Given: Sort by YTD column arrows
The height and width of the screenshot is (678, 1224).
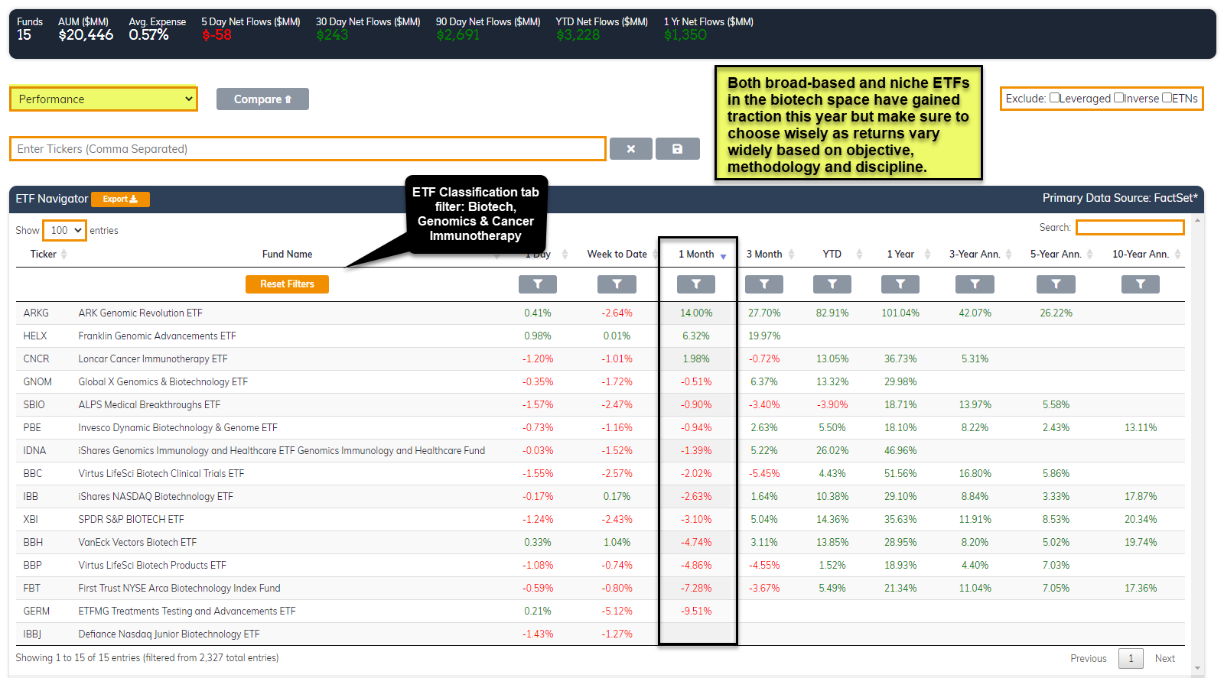Looking at the screenshot, I should 859,255.
